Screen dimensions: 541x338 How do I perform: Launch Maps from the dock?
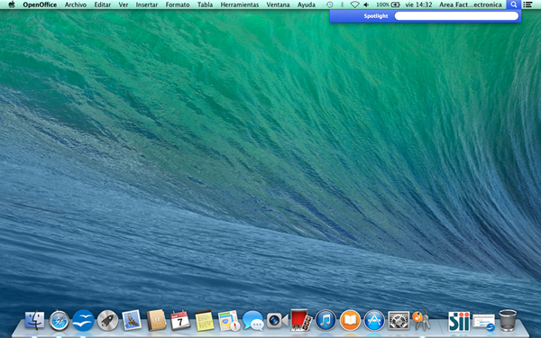[x=229, y=321]
